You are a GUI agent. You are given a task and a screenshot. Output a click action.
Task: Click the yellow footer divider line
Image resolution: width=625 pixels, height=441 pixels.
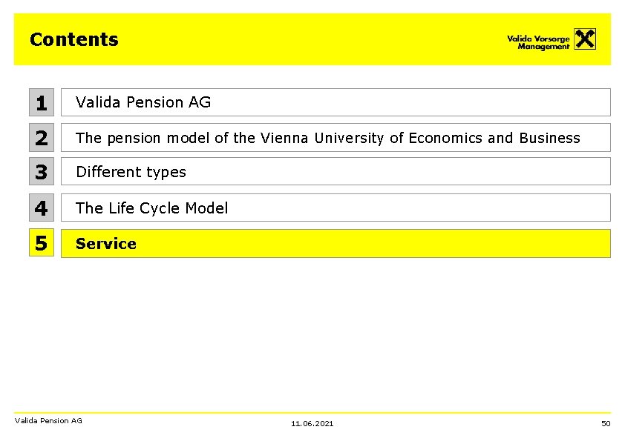pos(312,413)
